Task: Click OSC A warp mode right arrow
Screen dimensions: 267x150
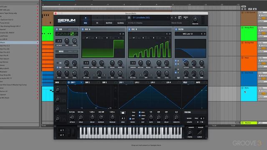Action: coord(104,75)
